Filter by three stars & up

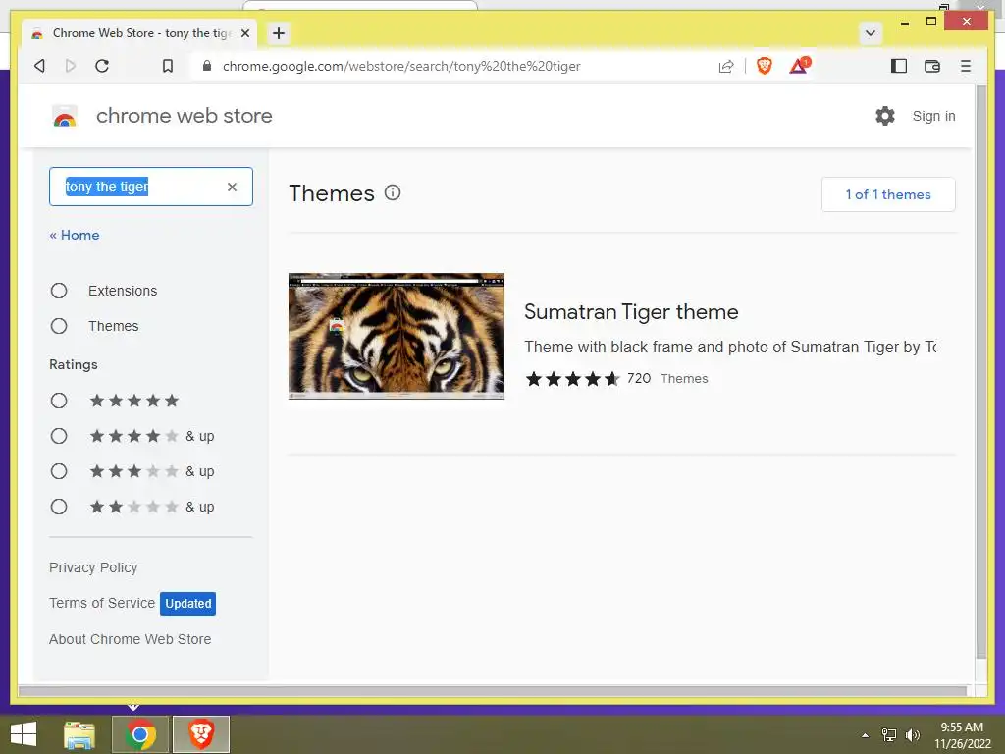(x=59, y=471)
